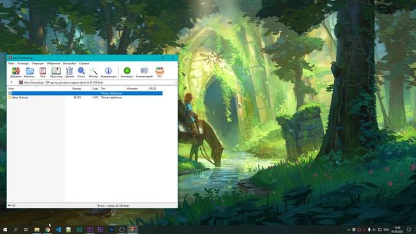416x234 pixels.
Task: Click the drive/key icon in status bar
Action: (12, 205)
